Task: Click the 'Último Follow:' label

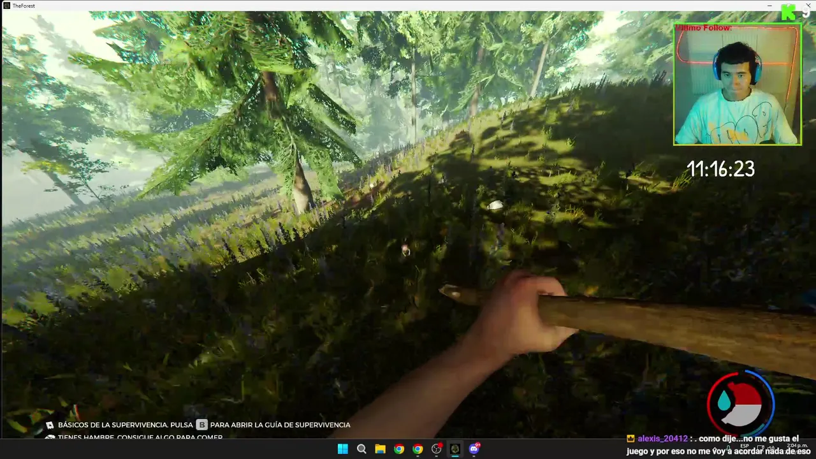Action: point(704,27)
